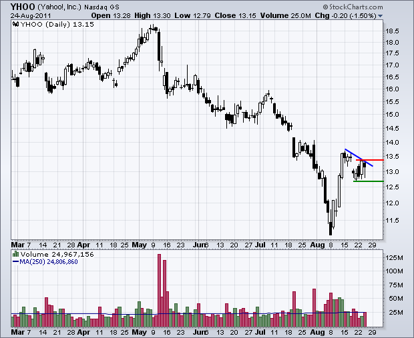Image resolution: width=414 pixels, height=338 pixels.
Task: Click the green horizontal support line
Action: pyautogui.click(x=369, y=181)
